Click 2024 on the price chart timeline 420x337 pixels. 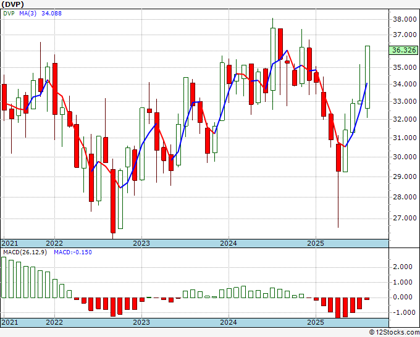(x=229, y=243)
